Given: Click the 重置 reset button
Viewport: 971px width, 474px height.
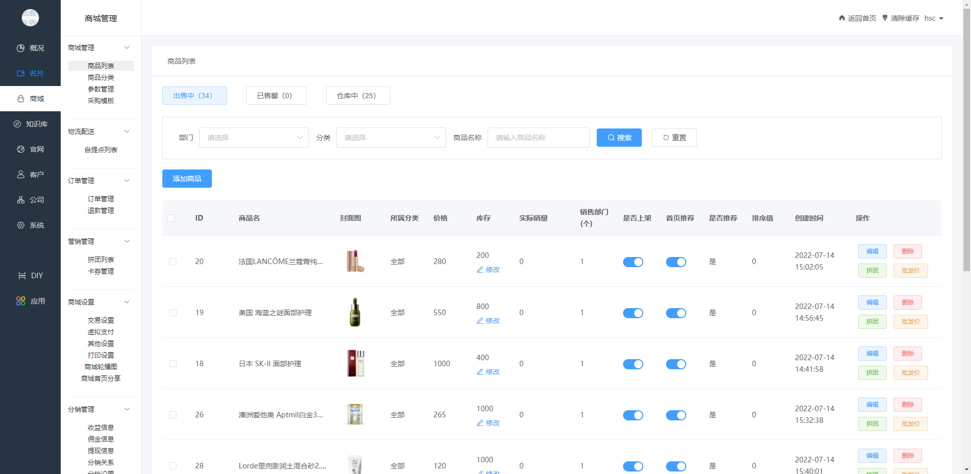Looking at the screenshot, I should [674, 138].
